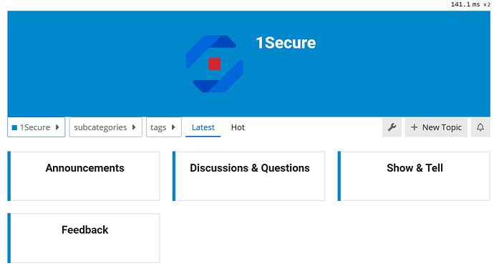Viewport: 494px width, 276px height.
Task: Click the 141.1 ms profiler badge
Action: pos(470,4)
